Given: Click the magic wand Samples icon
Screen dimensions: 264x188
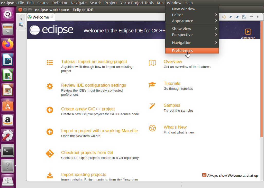Looking at the screenshot, I should pyautogui.click(x=152, y=106).
